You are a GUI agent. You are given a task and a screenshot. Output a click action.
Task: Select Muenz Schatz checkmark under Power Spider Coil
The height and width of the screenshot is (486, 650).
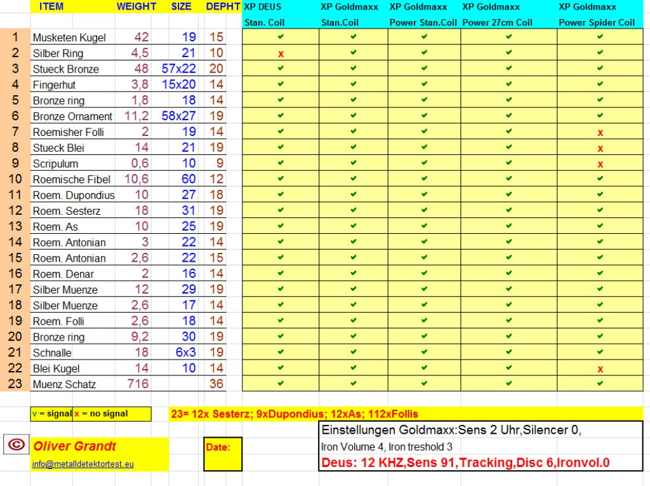pyautogui.click(x=600, y=384)
